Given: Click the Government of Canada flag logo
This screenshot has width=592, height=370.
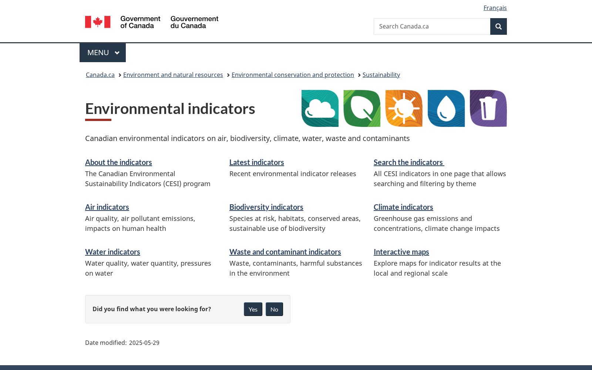Looking at the screenshot, I should [x=152, y=22].
